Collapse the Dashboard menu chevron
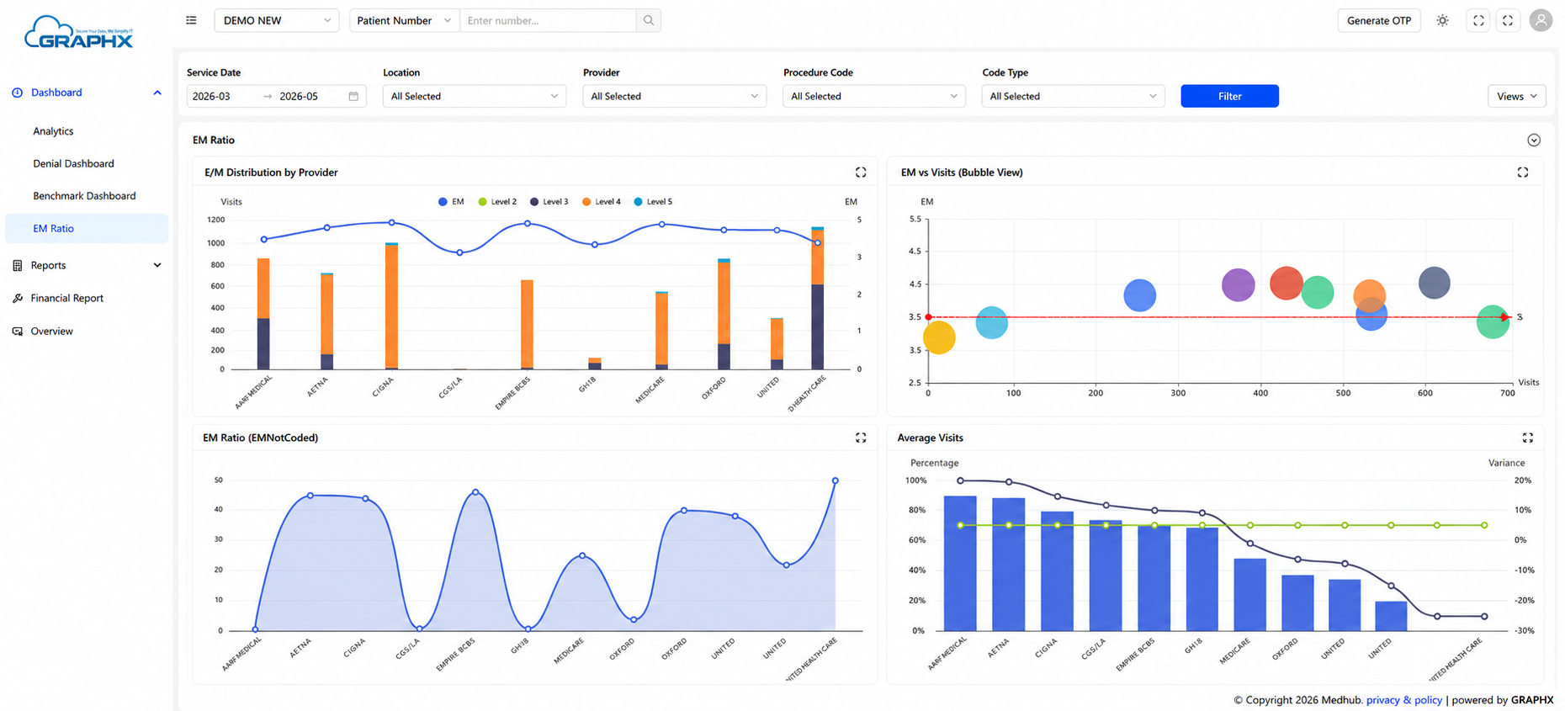Viewport: 1565px width, 711px height. click(157, 93)
